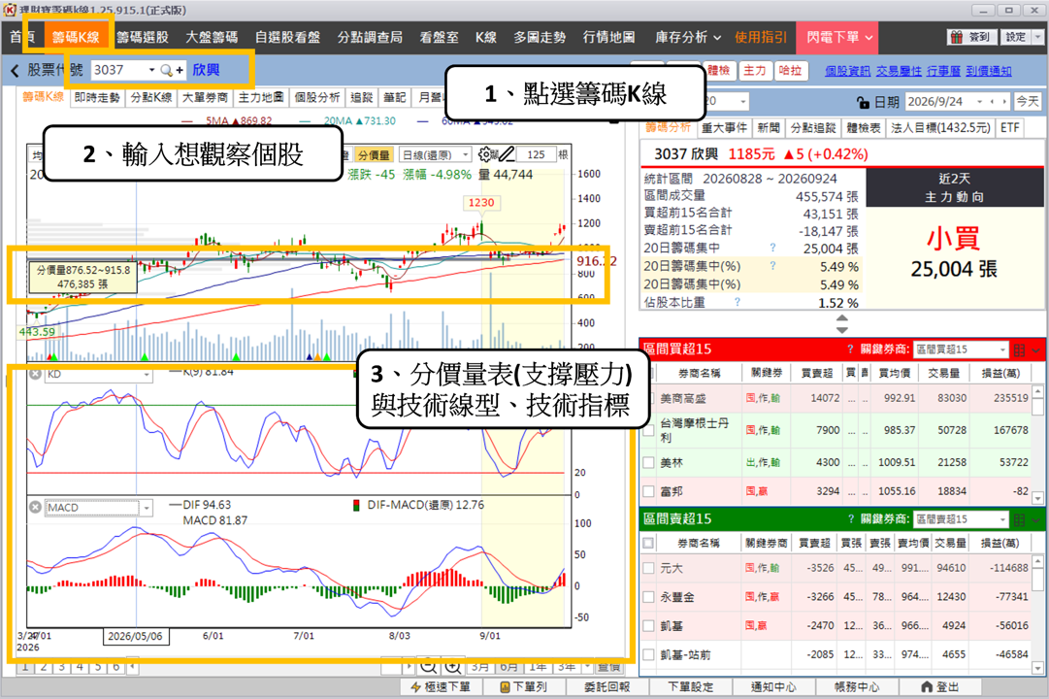Go to next date with right arrow
This screenshot has height=699, width=1049.
click(1002, 102)
